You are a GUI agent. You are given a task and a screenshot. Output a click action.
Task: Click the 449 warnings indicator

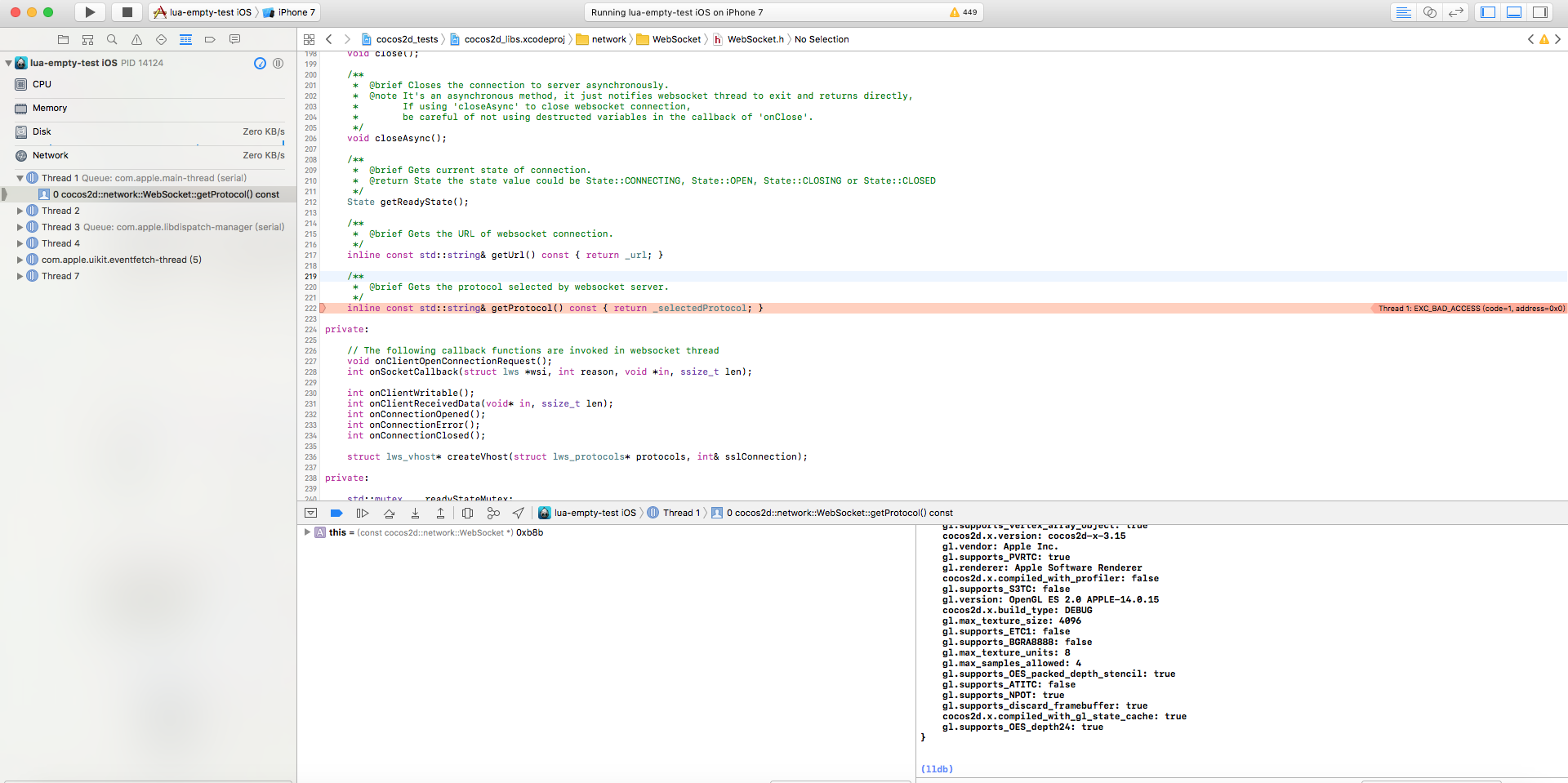click(963, 12)
